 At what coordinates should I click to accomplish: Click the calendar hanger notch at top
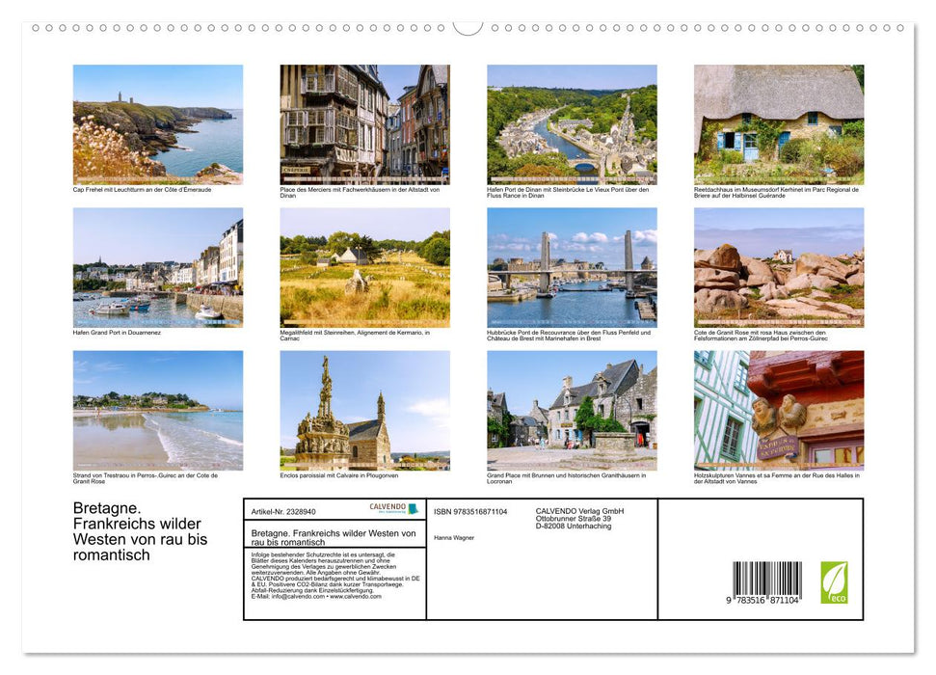[468, 28]
